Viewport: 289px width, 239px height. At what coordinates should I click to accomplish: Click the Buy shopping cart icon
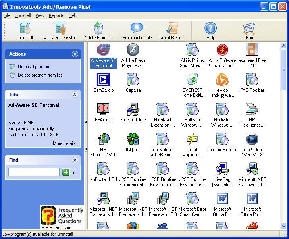tap(249, 28)
